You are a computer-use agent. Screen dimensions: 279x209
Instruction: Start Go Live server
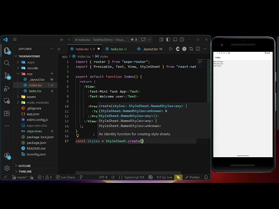pos(164,177)
